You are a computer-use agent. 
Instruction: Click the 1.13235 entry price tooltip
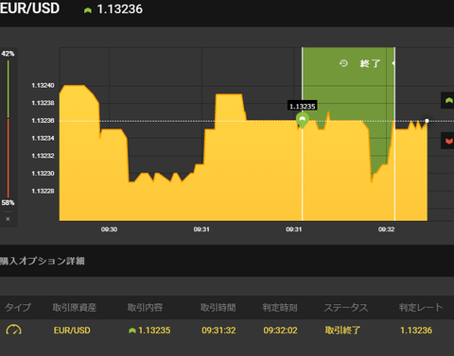[x=303, y=106]
